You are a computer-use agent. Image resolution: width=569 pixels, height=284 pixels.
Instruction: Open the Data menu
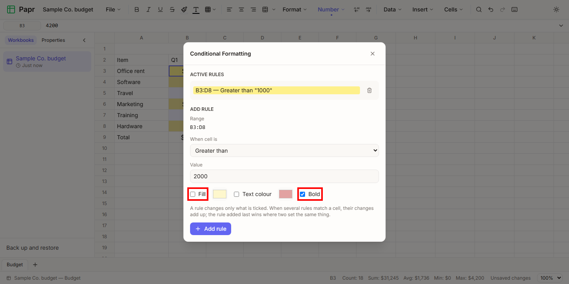(392, 9)
